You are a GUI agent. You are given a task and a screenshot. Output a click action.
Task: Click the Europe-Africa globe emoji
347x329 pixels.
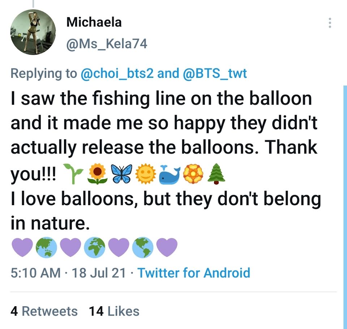(95, 248)
